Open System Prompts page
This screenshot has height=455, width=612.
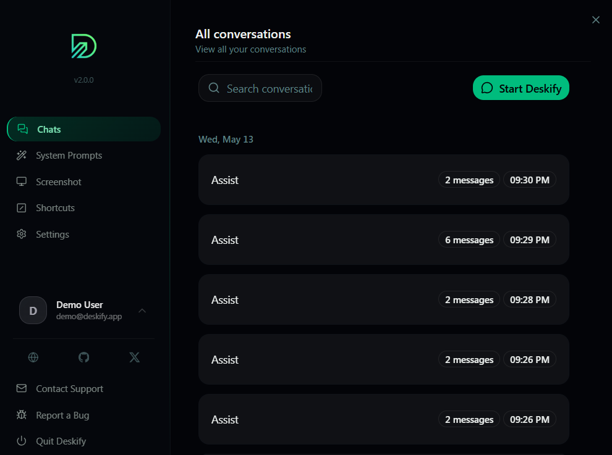pyautogui.click(x=84, y=155)
